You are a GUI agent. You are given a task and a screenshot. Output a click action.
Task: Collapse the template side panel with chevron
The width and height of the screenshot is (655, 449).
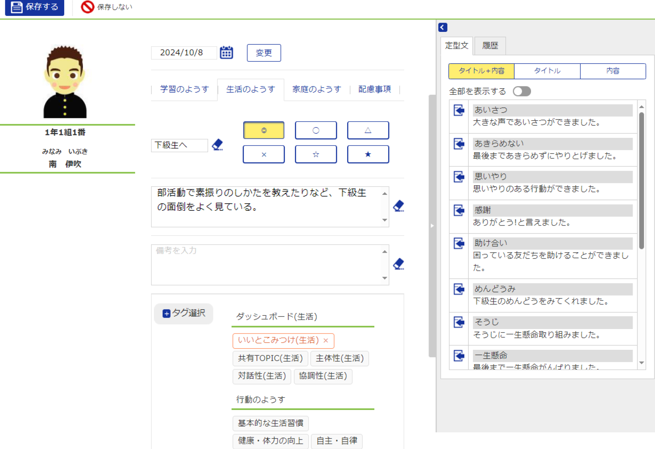coord(443,27)
